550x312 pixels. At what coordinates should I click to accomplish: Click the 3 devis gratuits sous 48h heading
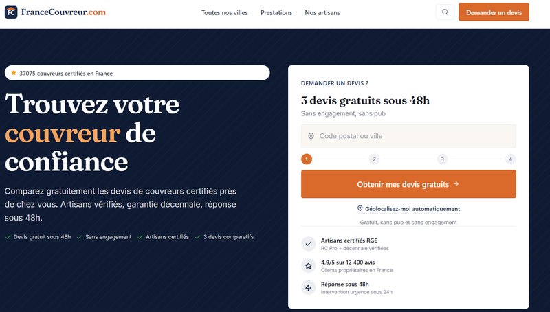(x=365, y=100)
